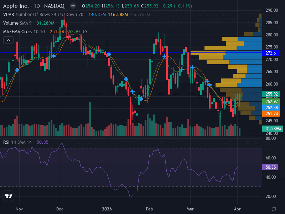Screen dimensions: 285x214
Task: Click the RSI 60.00 axis label
Action: (x=271, y=158)
